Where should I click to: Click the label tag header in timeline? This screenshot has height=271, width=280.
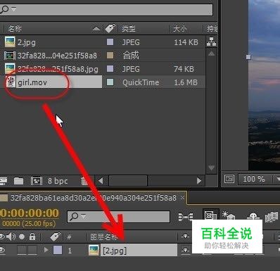(x=56, y=237)
